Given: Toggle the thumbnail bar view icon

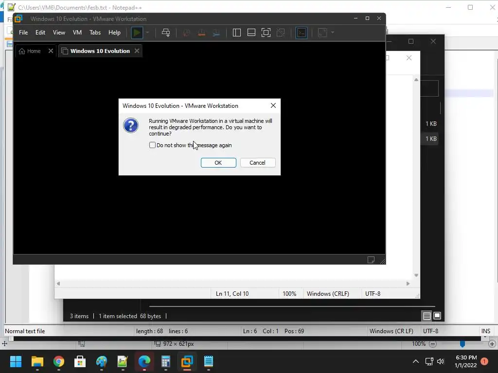Looking at the screenshot, I should [x=251, y=33].
